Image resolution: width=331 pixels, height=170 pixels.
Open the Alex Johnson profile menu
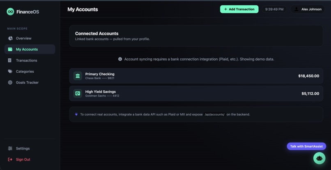tap(308, 9)
